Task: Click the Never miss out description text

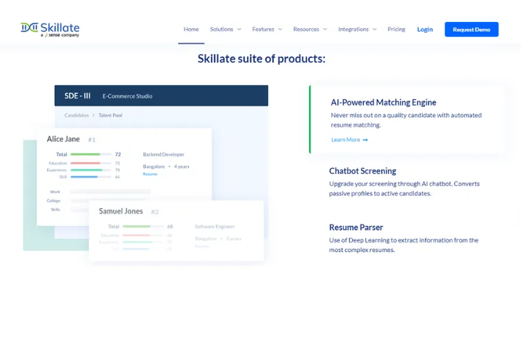Action: (x=406, y=120)
